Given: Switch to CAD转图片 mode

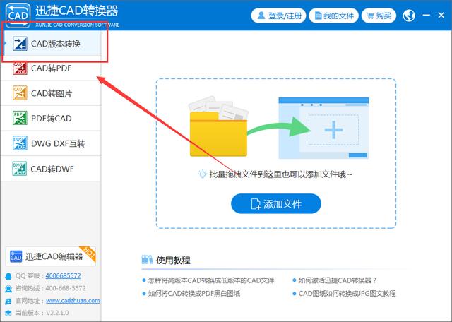Looking at the screenshot, I should pyautogui.click(x=51, y=93).
